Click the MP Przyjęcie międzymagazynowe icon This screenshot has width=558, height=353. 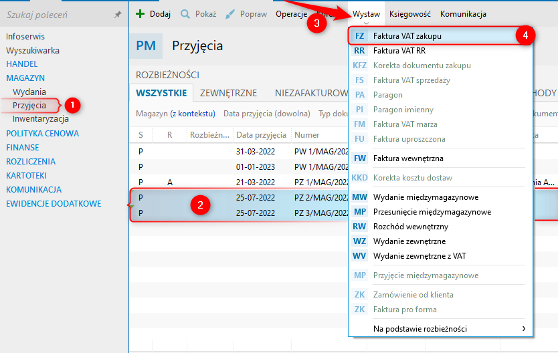point(359,275)
